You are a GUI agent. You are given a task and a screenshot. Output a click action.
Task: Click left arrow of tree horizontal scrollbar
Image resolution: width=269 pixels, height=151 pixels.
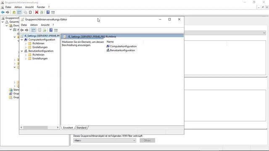[x=21, y=128]
